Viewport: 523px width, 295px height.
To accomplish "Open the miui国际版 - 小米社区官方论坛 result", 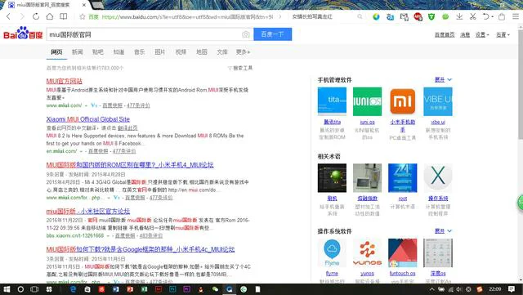I will [88, 211].
